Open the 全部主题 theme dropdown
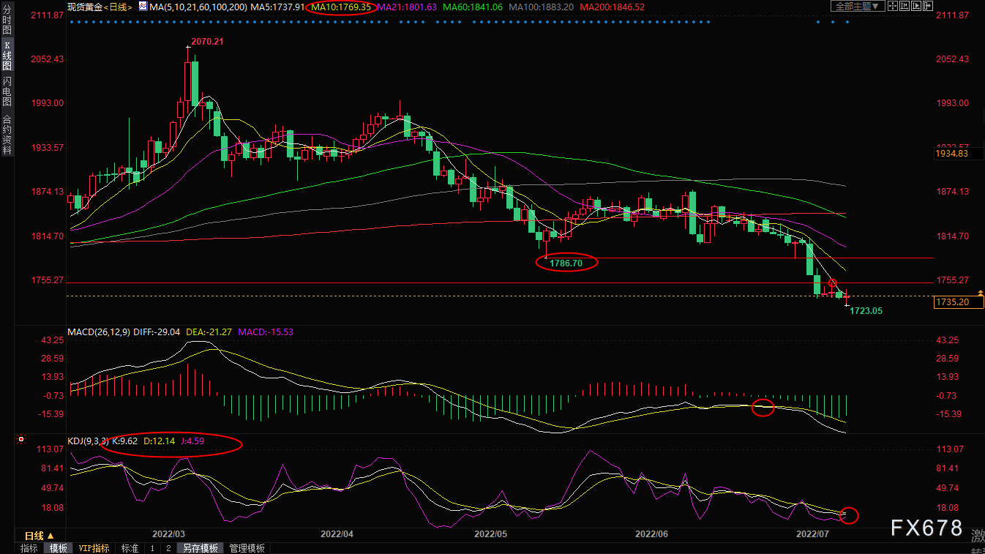The width and height of the screenshot is (985, 554). pos(857,7)
